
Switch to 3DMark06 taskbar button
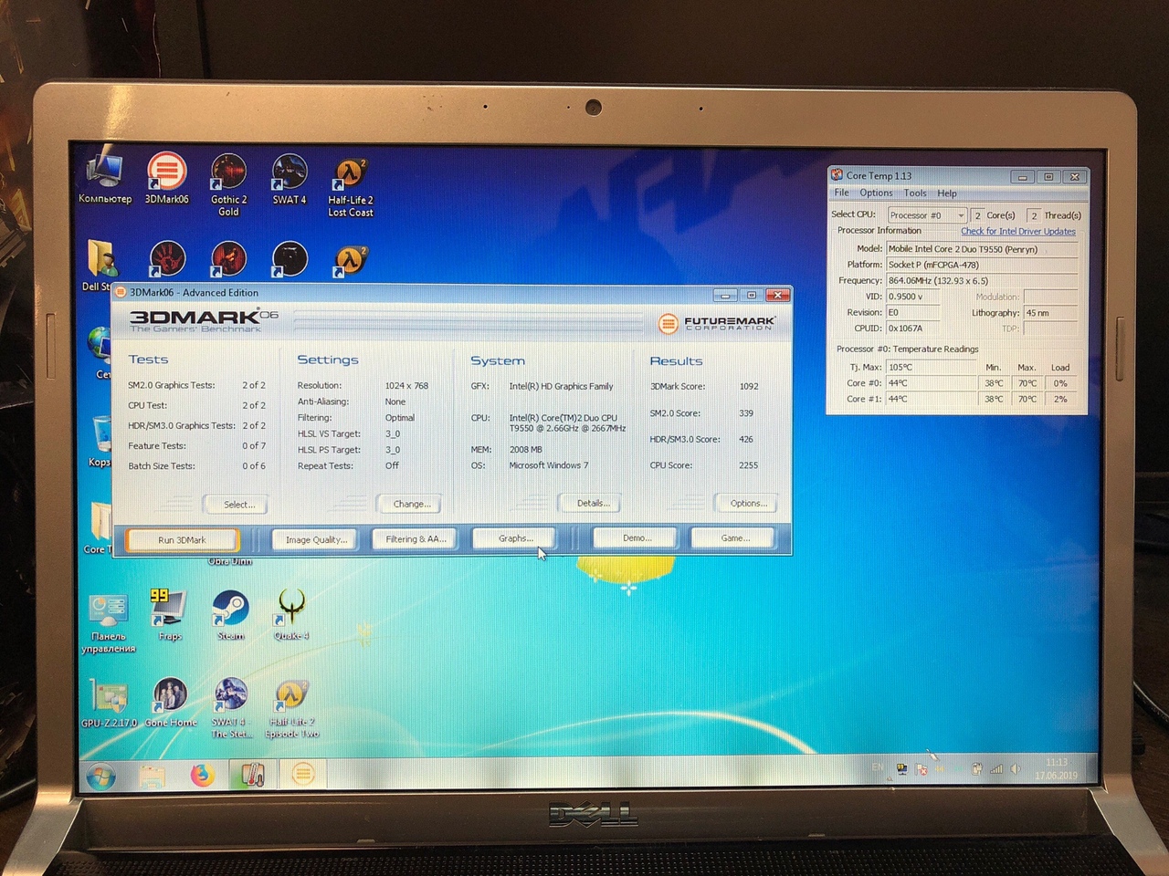coord(302,774)
